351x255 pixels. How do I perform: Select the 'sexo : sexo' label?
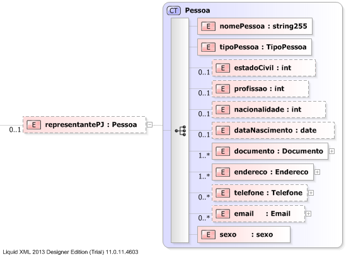[246, 235]
